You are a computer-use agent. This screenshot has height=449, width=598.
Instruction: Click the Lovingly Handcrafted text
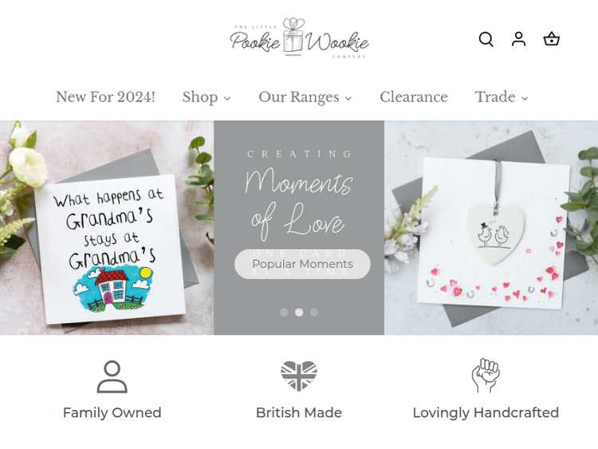tap(486, 413)
